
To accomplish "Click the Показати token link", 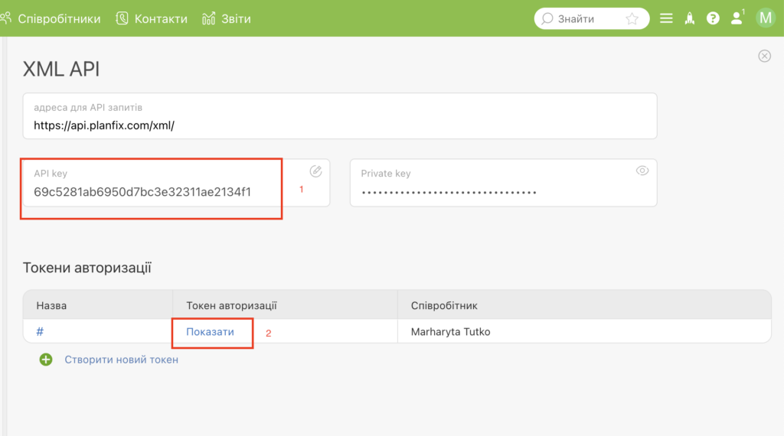I will (x=210, y=332).
